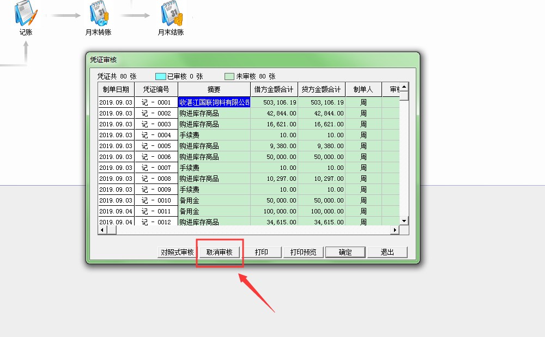Click debit amount 42,844.00
The image size is (545, 337).
click(274, 113)
